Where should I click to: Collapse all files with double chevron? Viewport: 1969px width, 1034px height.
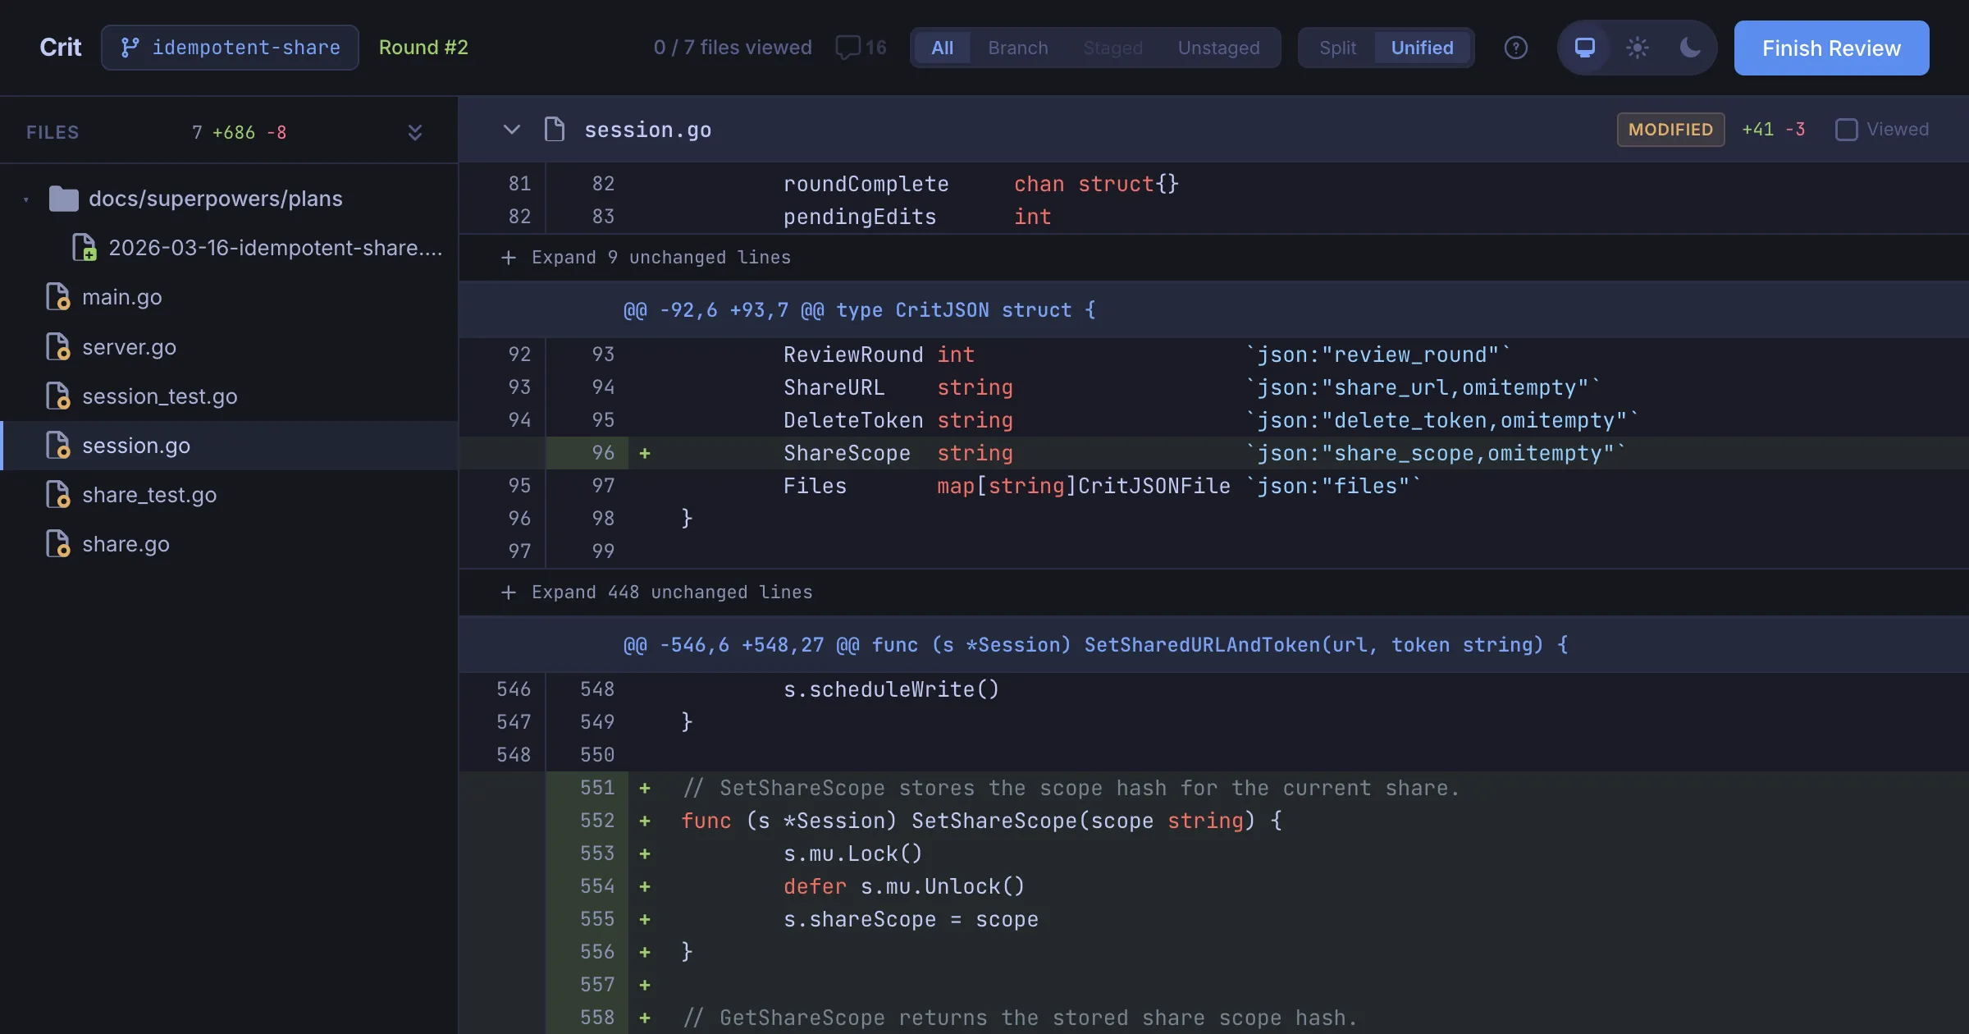point(415,132)
